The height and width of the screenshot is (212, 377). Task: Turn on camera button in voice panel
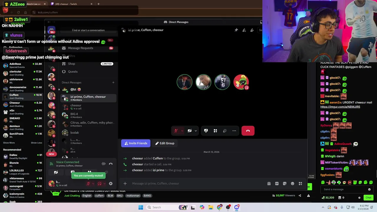56,172
